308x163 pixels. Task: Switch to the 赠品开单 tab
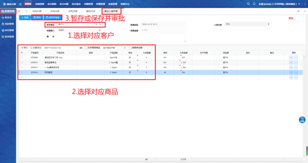[91, 11]
